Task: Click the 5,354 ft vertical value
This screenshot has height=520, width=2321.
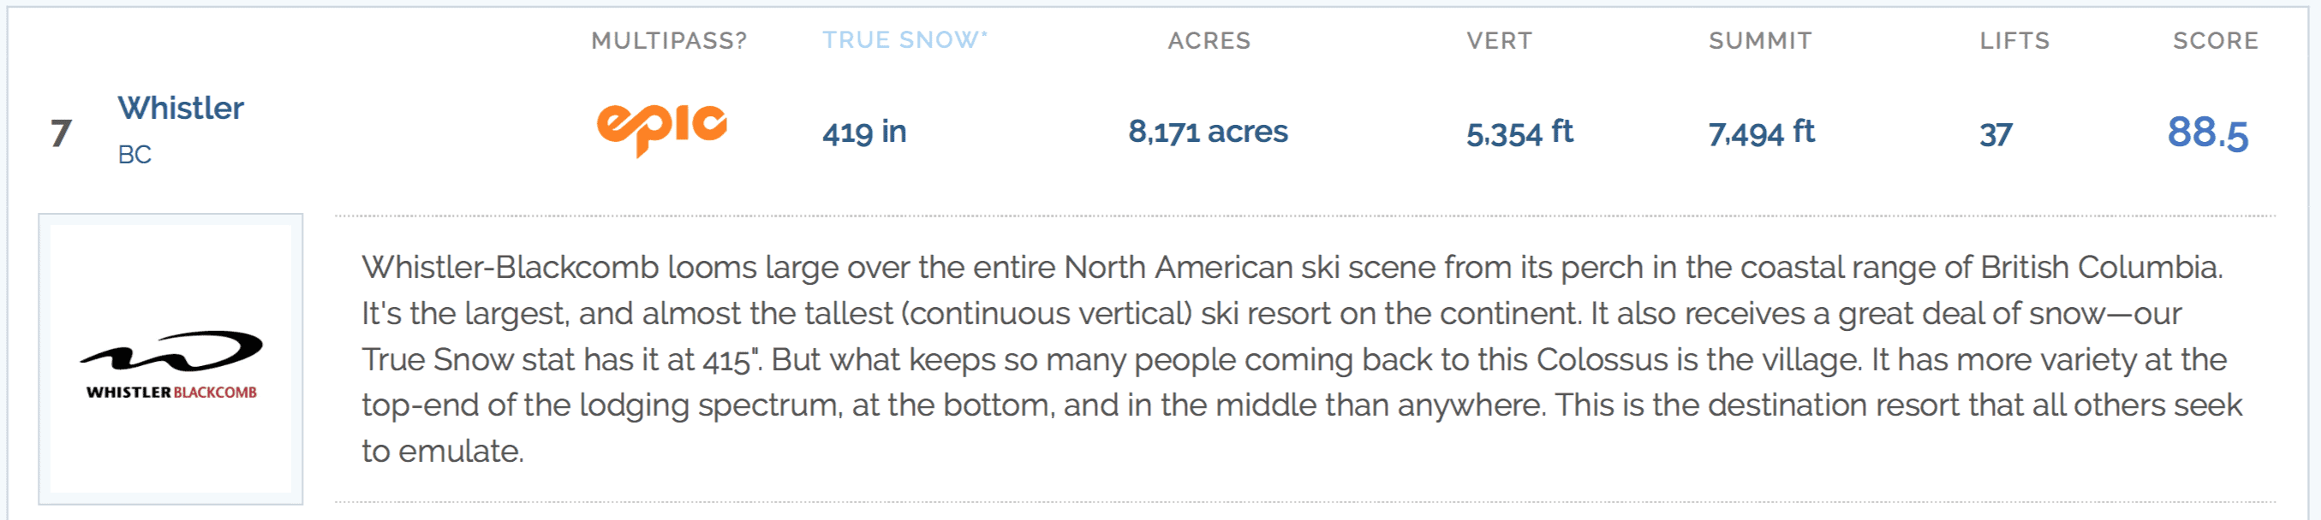Action: (x=1519, y=133)
